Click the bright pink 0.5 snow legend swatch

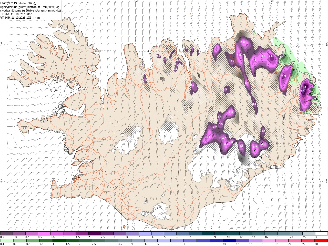44,233
